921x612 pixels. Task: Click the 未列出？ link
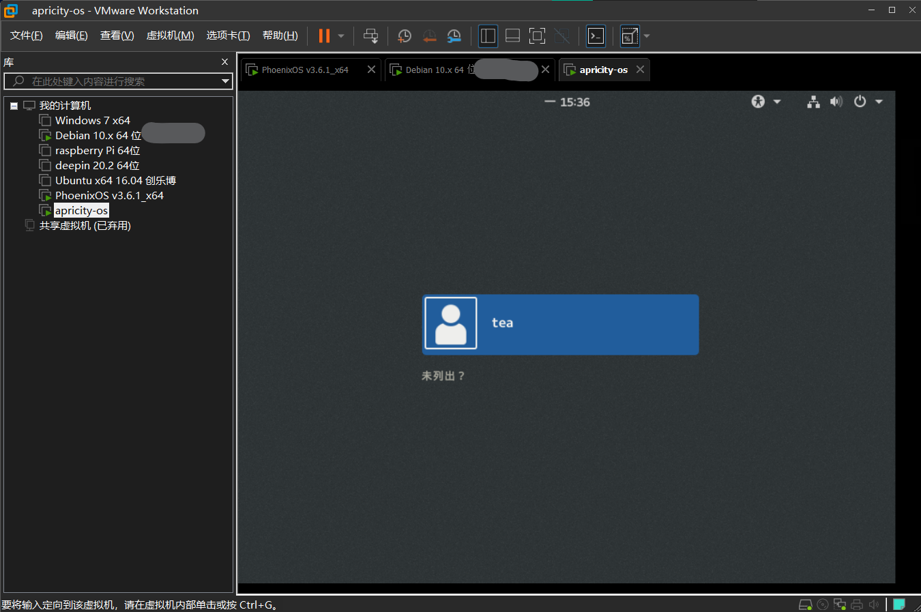(x=443, y=376)
